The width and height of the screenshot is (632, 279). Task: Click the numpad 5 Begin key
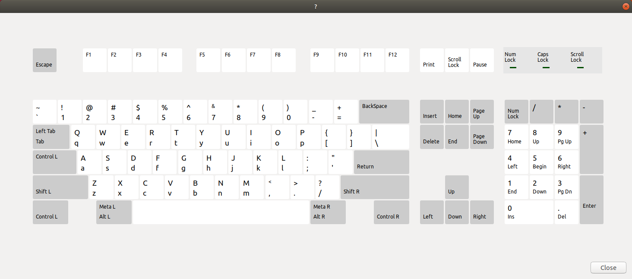tap(541, 162)
